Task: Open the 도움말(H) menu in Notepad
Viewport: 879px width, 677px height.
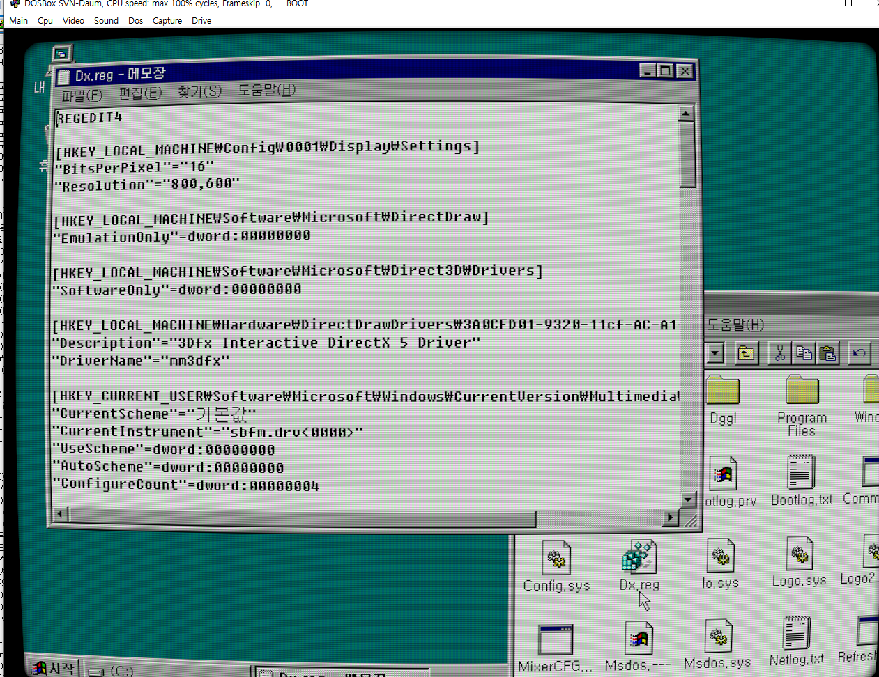Action: 266,90
